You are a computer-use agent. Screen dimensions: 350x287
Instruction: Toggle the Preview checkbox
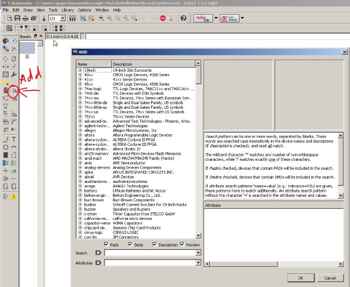[x=182, y=244]
